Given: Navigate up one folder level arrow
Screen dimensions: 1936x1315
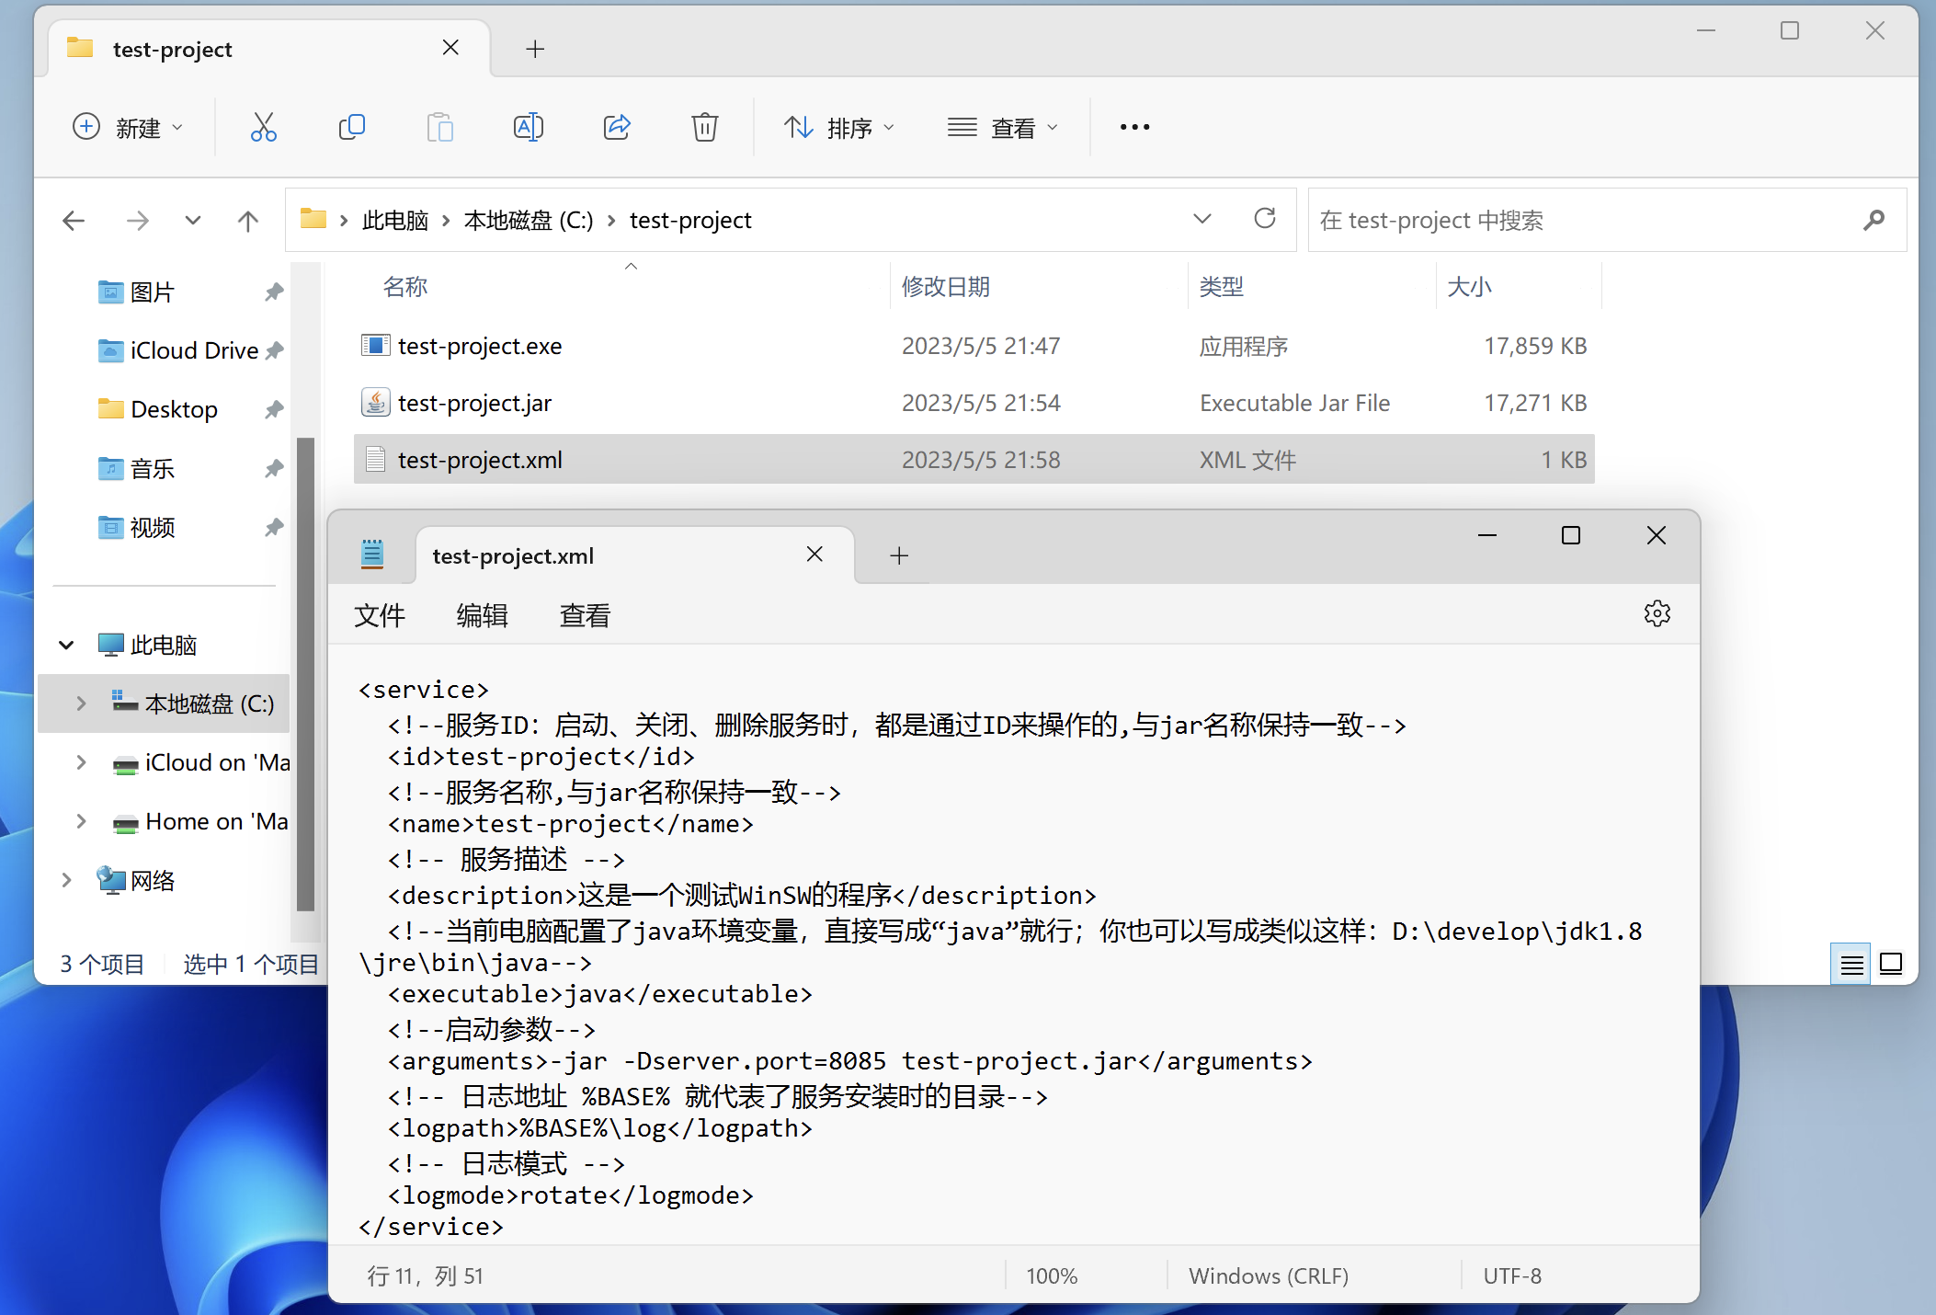Looking at the screenshot, I should pos(247,221).
